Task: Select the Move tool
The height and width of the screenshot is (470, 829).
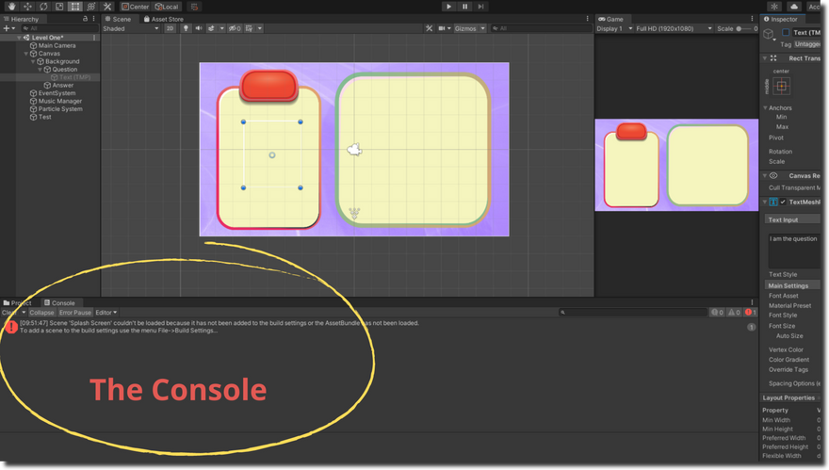Action: (x=26, y=7)
